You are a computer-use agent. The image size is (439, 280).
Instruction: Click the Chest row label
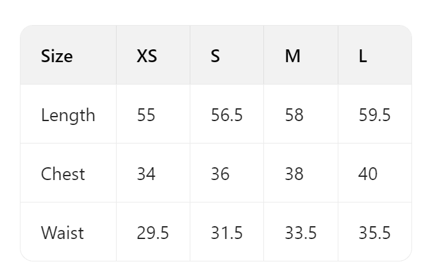[63, 174]
